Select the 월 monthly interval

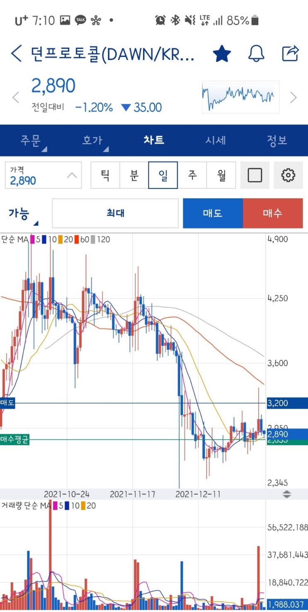click(x=221, y=175)
